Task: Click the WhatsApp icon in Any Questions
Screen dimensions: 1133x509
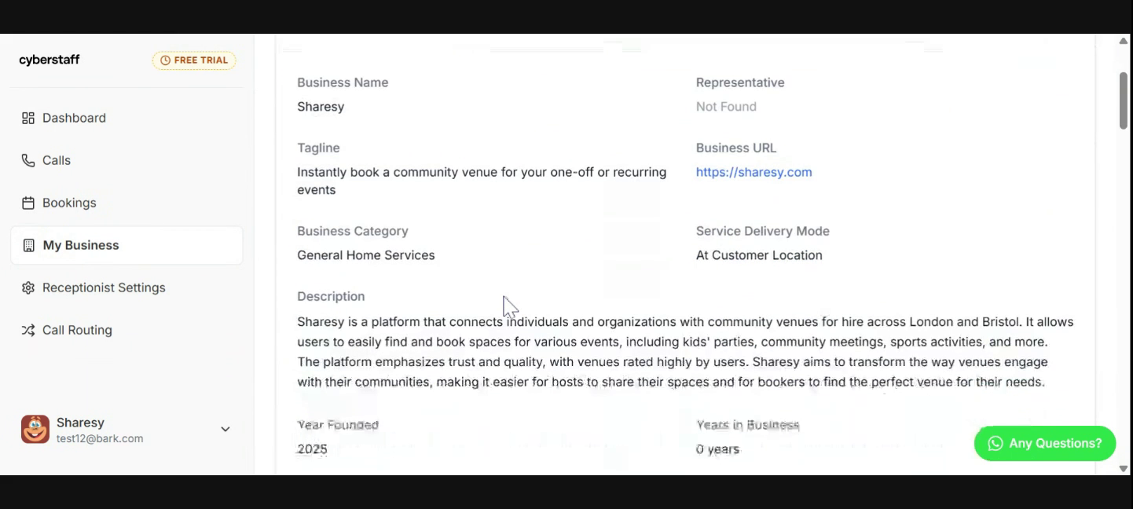Action: click(x=995, y=444)
